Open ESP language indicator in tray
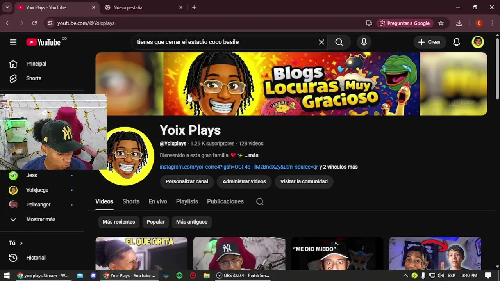500x281 pixels. click(452, 276)
